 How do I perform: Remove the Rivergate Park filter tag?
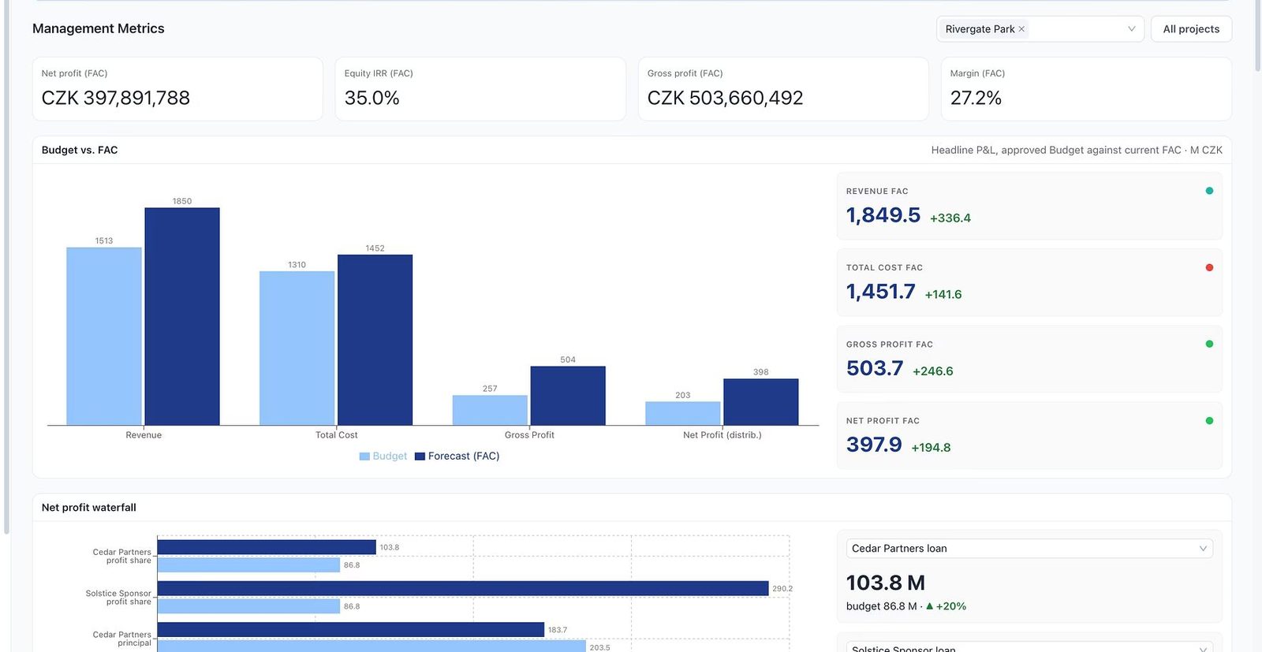pos(1021,29)
